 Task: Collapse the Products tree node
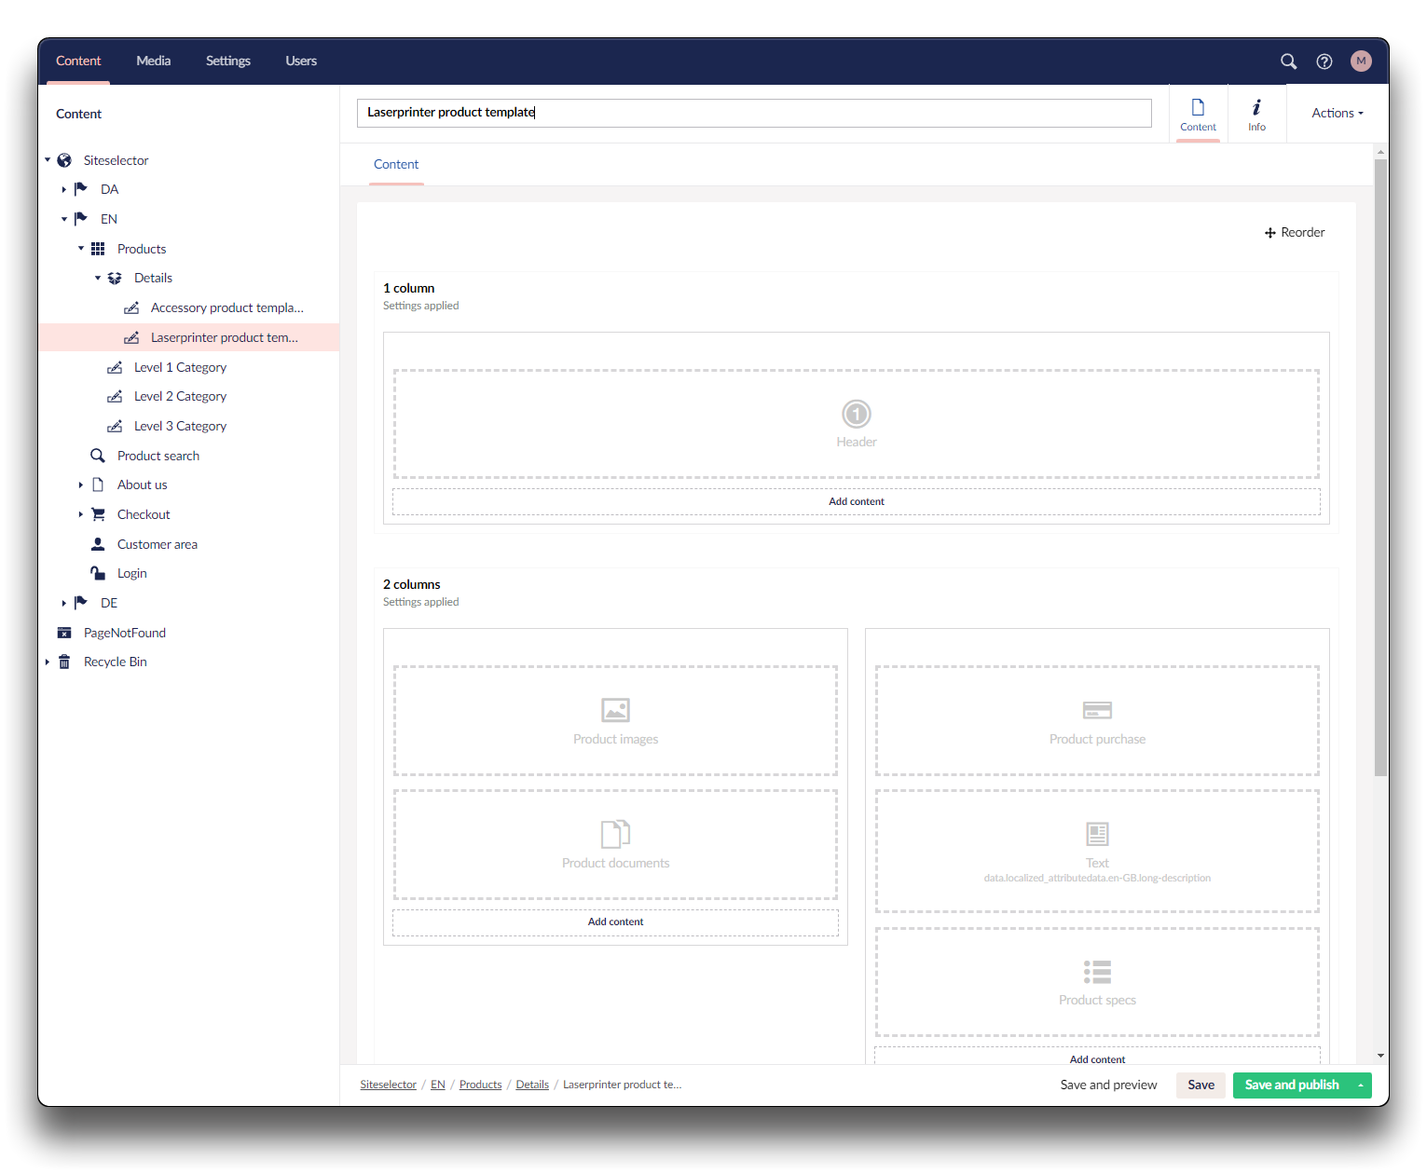[81, 249]
